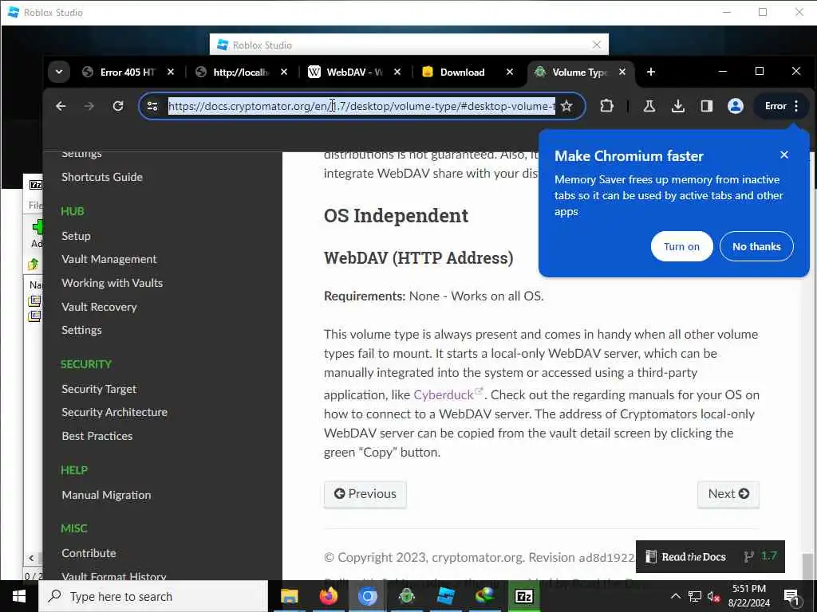817x612 pixels.
Task: Follow the Cyberduck external link
Action: pos(444,395)
